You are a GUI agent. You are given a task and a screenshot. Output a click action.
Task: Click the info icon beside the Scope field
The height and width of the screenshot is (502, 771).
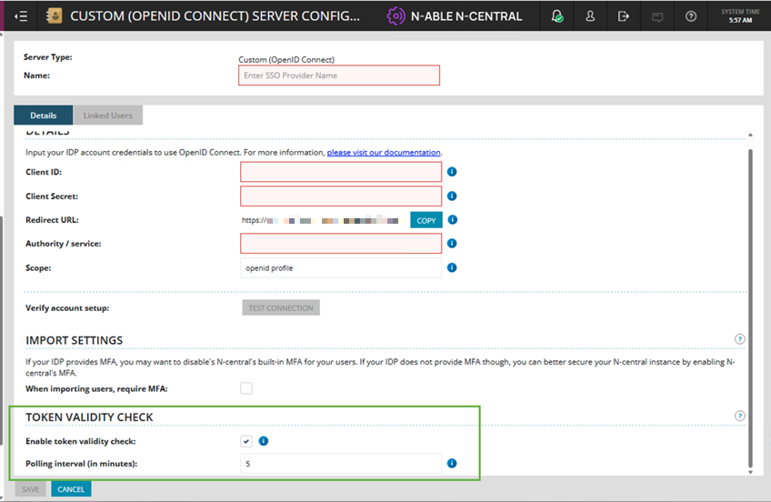click(x=452, y=268)
